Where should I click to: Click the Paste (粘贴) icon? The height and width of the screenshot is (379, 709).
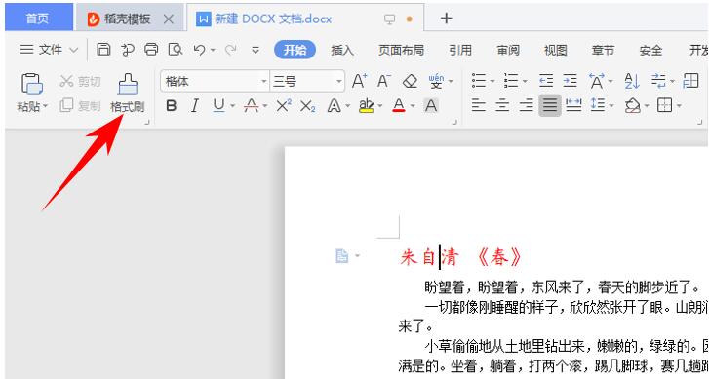31,84
